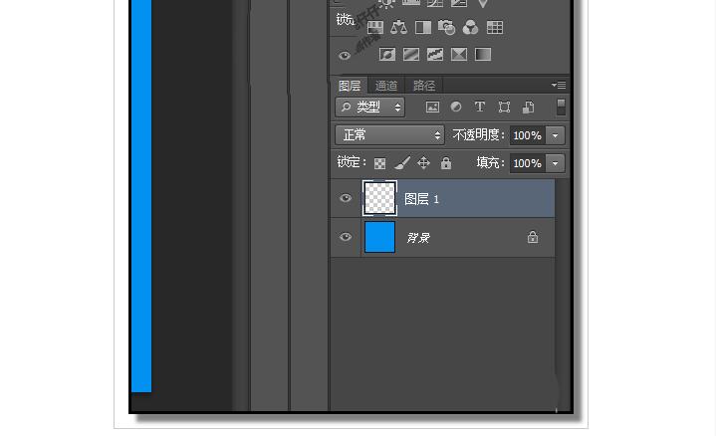Add a Threshold adjustment layer
The width and height of the screenshot is (716, 436).
(x=435, y=55)
